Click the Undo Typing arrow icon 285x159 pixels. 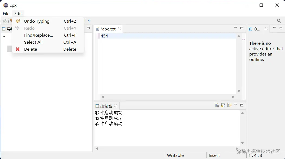[18, 21]
